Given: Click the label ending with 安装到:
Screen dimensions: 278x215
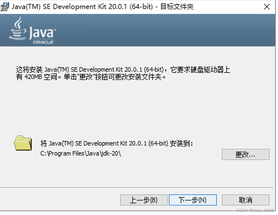Looking at the screenshot, I should coord(116,143).
